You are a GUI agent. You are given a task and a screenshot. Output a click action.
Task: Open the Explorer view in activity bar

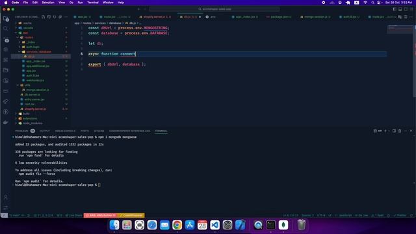click(x=6, y=19)
